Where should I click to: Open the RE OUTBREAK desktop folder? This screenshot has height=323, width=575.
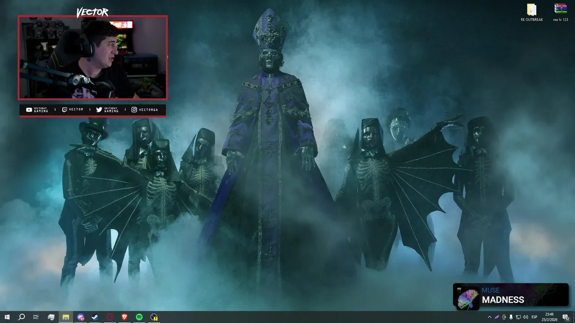(532, 13)
